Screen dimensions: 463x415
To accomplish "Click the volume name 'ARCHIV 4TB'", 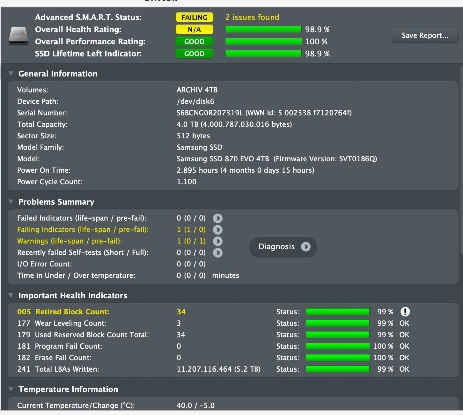I will [197, 90].
